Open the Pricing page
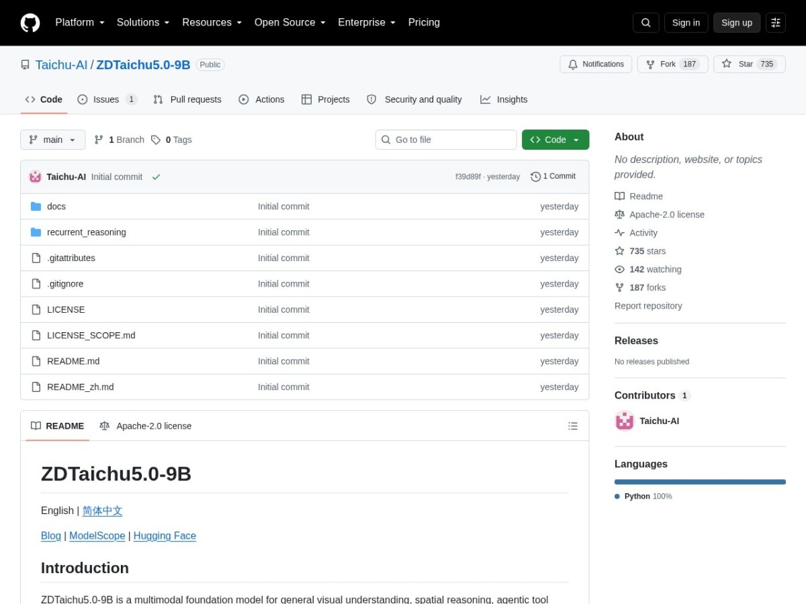This screenshot has height=604, width=806. pyautogui.click(x=424, y=22)
